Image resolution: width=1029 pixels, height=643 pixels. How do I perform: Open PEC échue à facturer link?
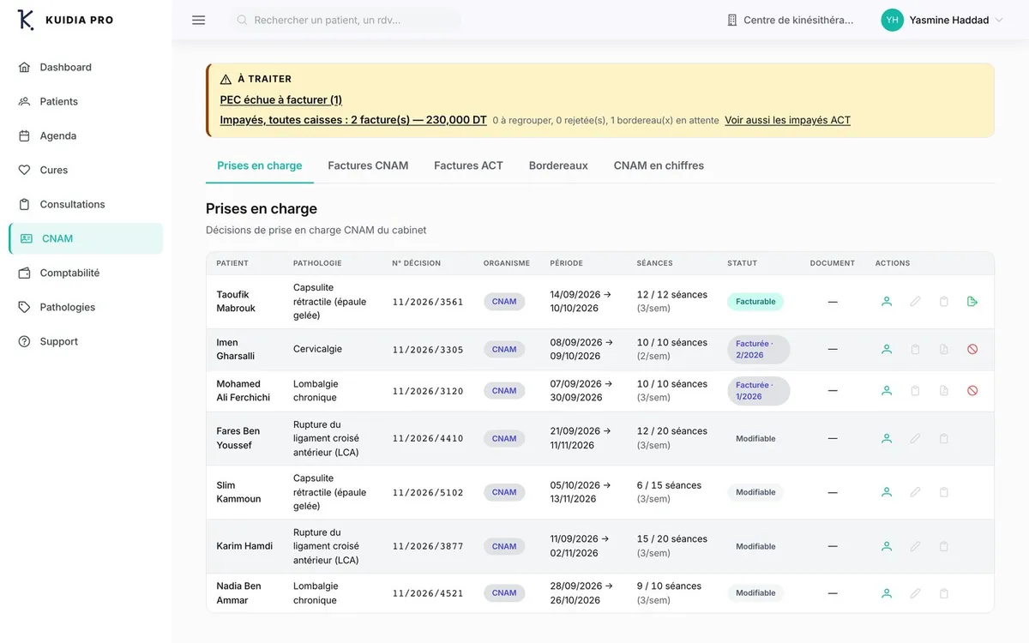pos(281,99)
